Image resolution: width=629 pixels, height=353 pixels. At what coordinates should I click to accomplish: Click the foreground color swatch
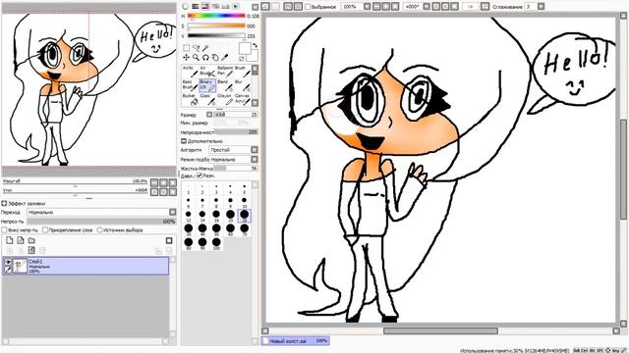click(245, 48)
